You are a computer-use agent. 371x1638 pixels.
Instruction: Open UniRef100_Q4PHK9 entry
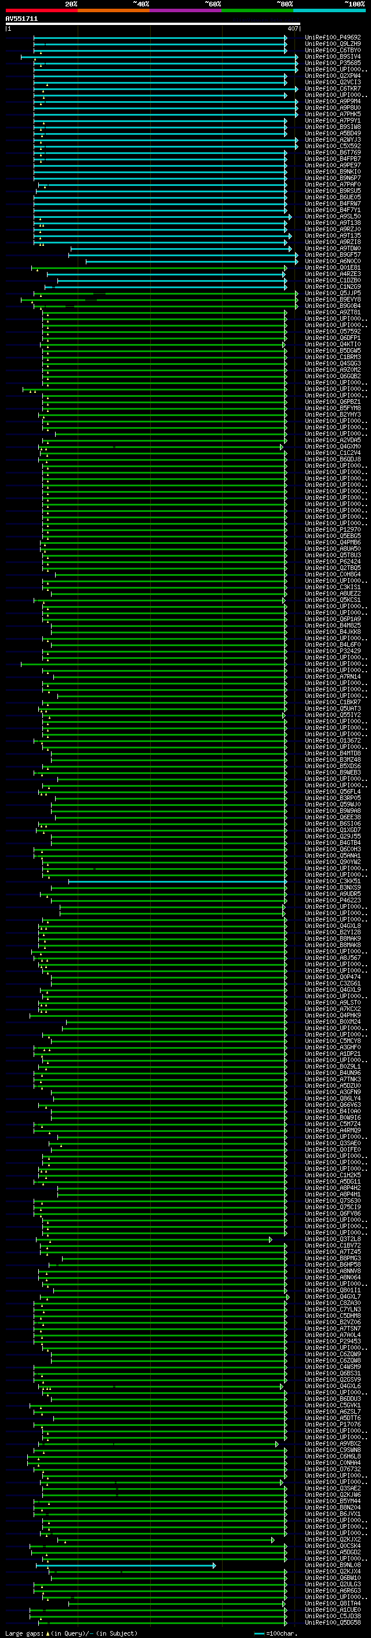click(x=333, y=1016)
